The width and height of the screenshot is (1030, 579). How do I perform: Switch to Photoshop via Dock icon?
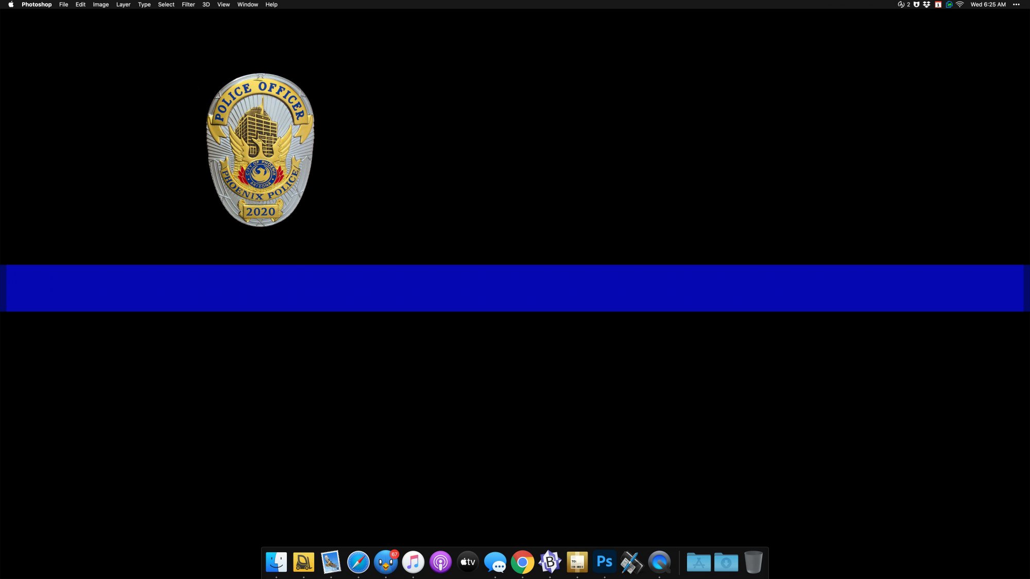[605, 562]
